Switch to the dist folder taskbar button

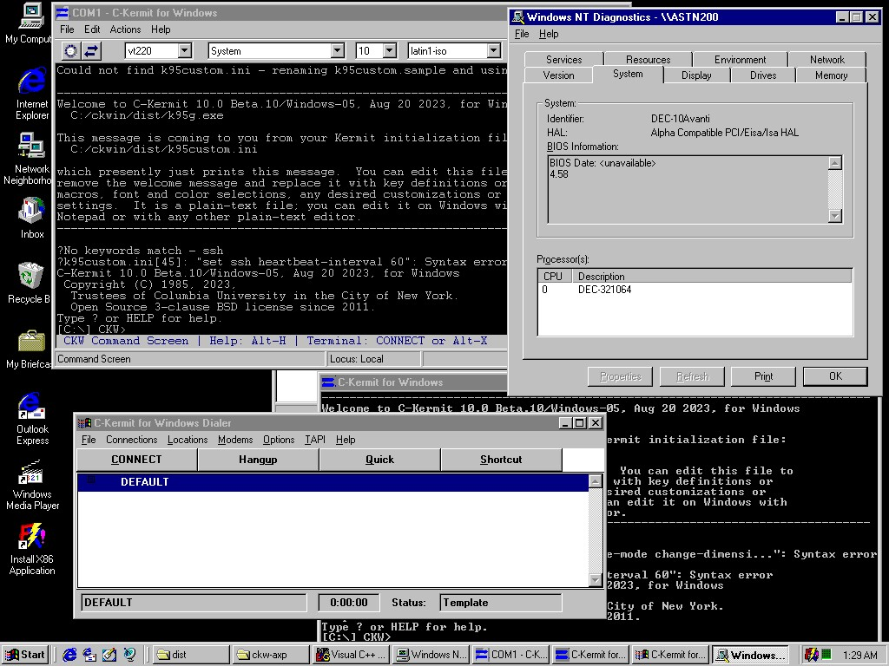190,655
